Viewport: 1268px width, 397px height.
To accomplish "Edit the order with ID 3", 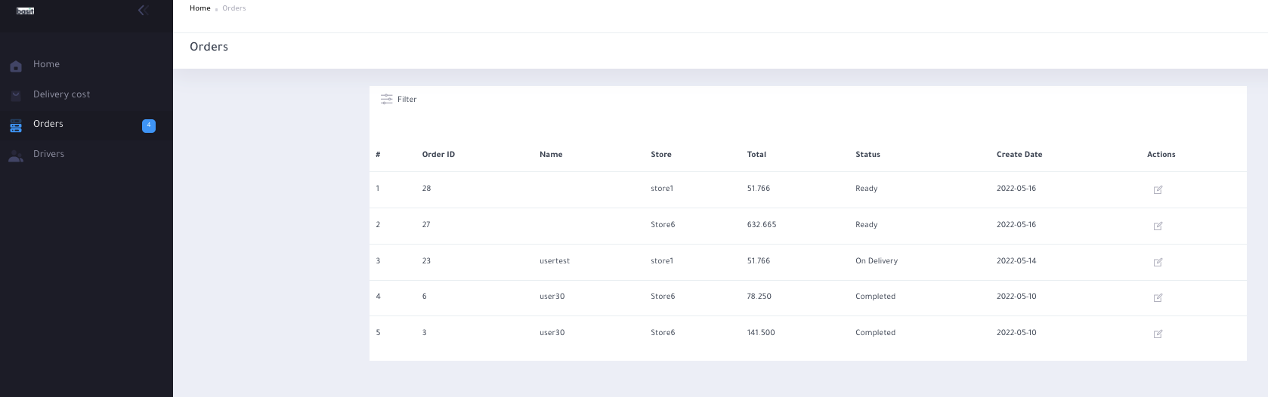I will 1158,334.
